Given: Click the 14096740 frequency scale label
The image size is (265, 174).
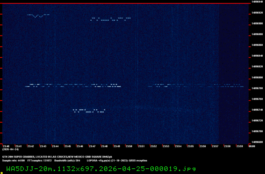Looking at the screenshot, I should coord(257,110).
